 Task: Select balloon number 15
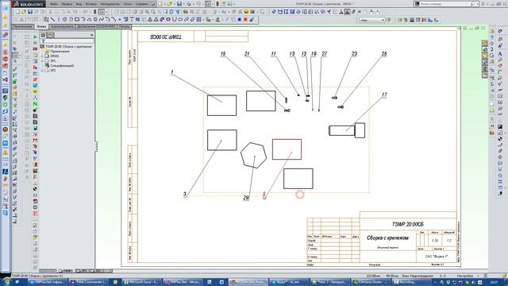[x=223, y=54]
